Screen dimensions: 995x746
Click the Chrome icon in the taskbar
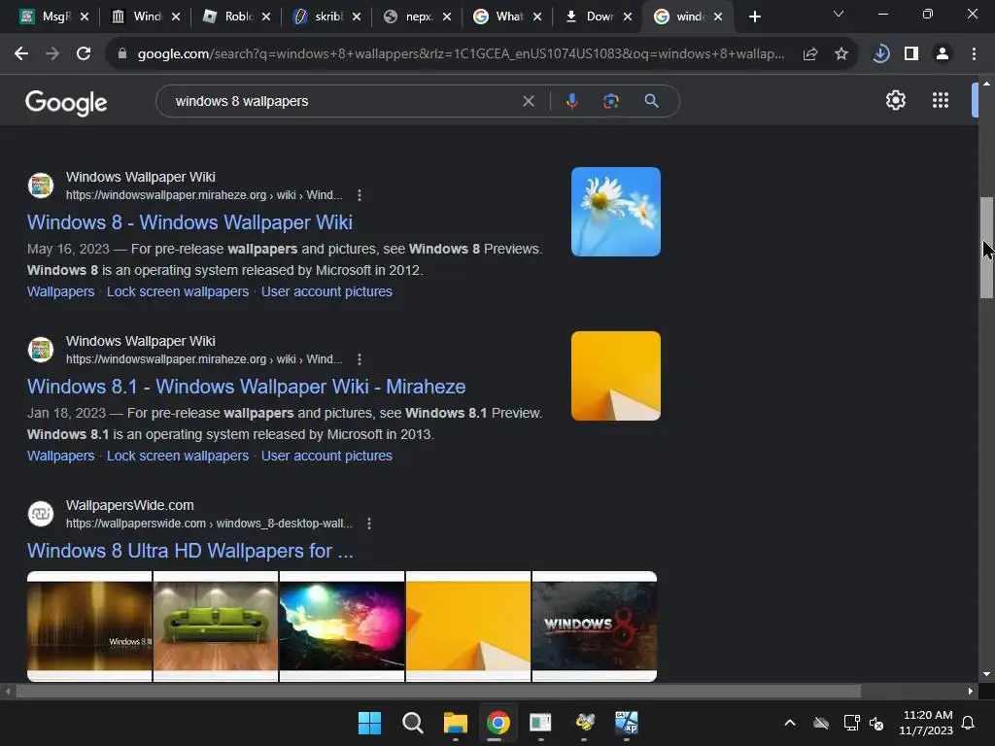[x=498, y=723]
